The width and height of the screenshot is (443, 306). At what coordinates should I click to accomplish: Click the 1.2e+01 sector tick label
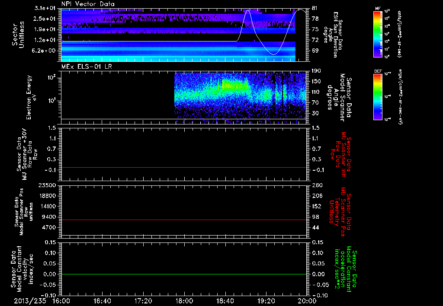(45, 40)
